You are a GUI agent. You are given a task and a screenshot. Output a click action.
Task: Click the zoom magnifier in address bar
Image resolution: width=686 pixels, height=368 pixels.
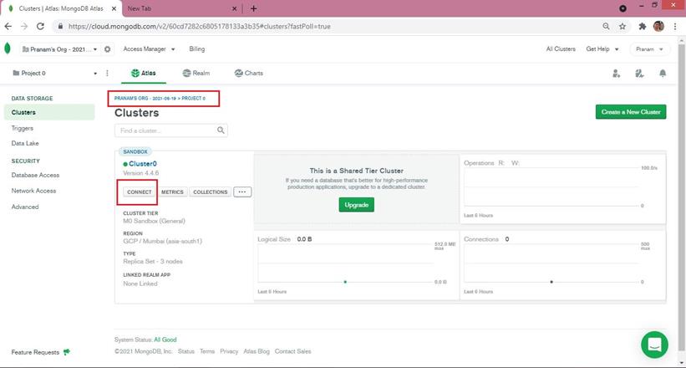(606, 26)
